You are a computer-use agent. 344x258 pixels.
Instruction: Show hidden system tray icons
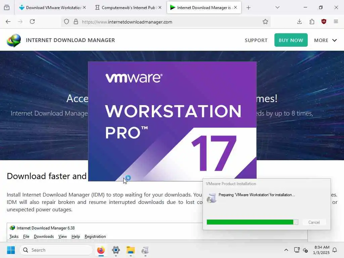click(286, 250)
